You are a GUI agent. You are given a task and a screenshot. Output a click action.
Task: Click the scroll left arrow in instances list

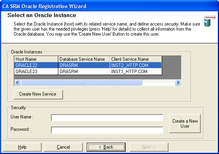pyautogui.click(x=18, y=82)
